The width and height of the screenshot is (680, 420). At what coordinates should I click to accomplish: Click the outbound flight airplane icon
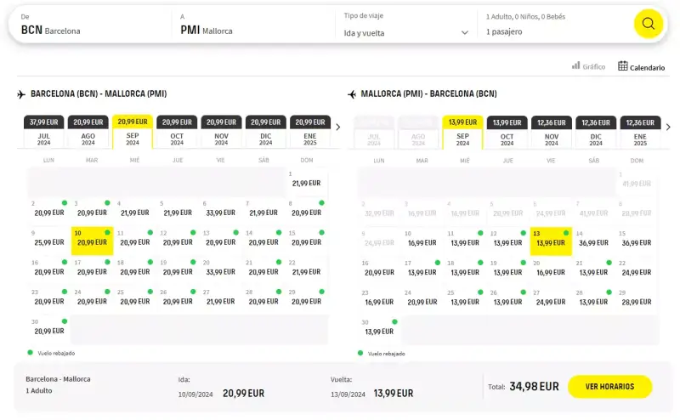click(21, 94)
